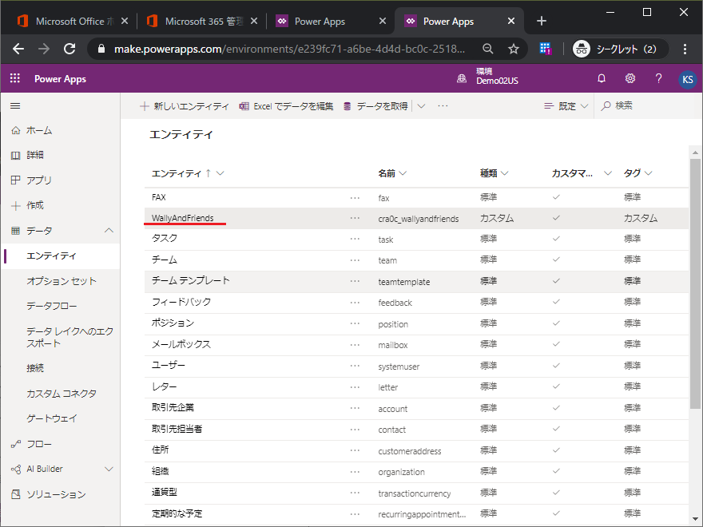Open the データを取得 dropdown arrow

click(421, 106)
